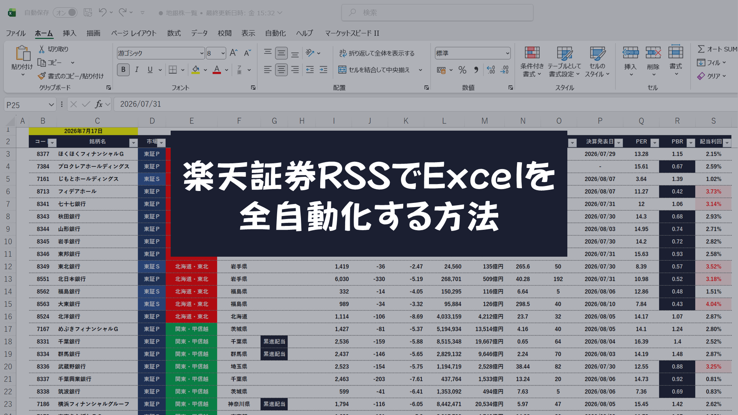Open the フィル button menu
Viewport: 738px width, 415px height.
(711, 63)
